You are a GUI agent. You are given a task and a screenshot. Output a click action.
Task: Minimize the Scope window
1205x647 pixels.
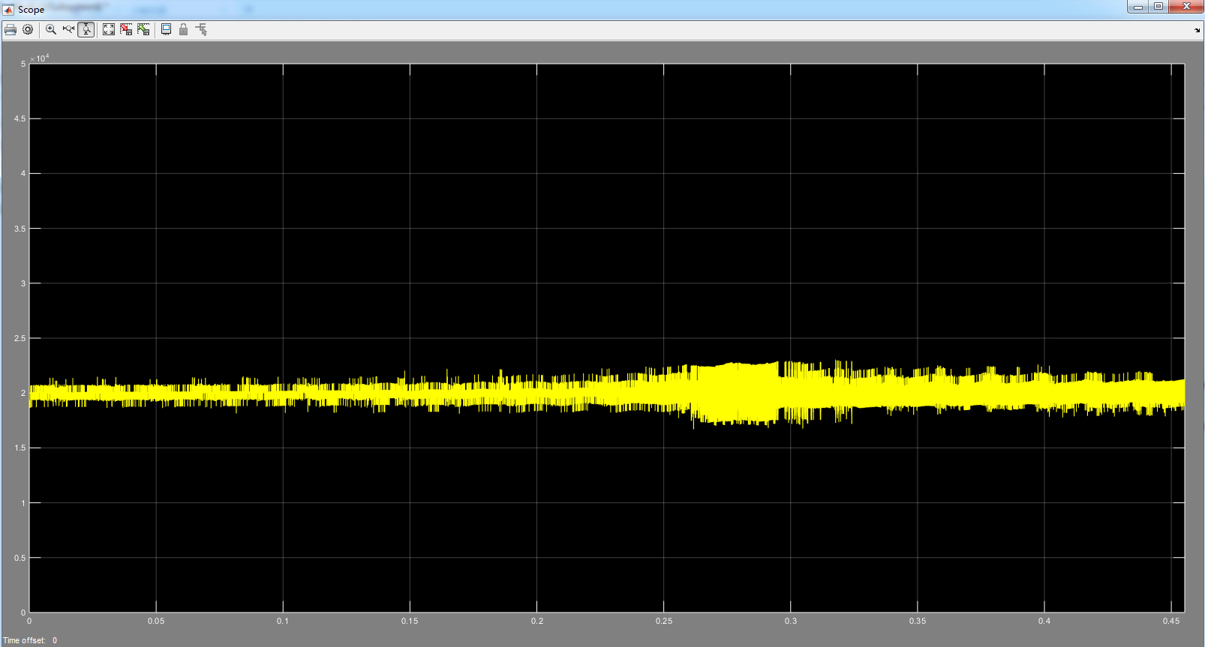tap(1138, 7)
